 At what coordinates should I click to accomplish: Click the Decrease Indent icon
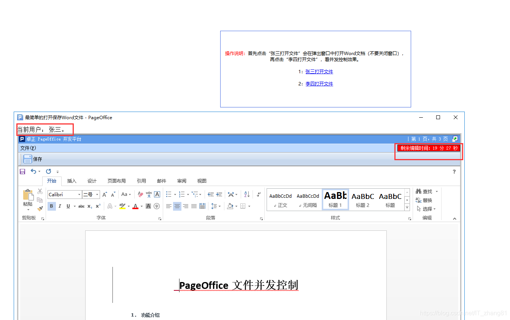(211, 194)
